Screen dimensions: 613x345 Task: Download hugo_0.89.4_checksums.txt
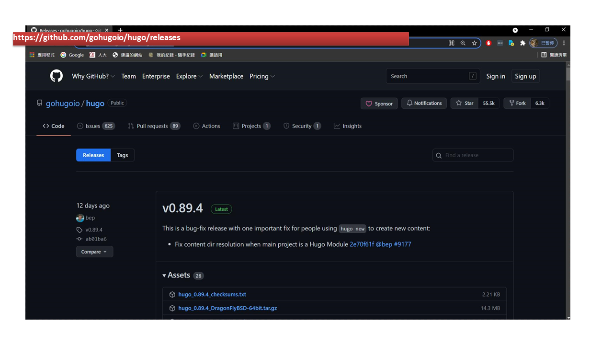tap(212, 295)
